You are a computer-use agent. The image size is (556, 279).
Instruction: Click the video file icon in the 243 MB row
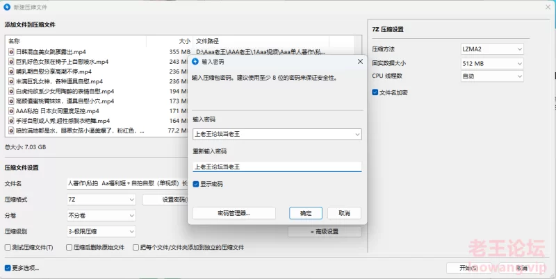click(11, 62)
